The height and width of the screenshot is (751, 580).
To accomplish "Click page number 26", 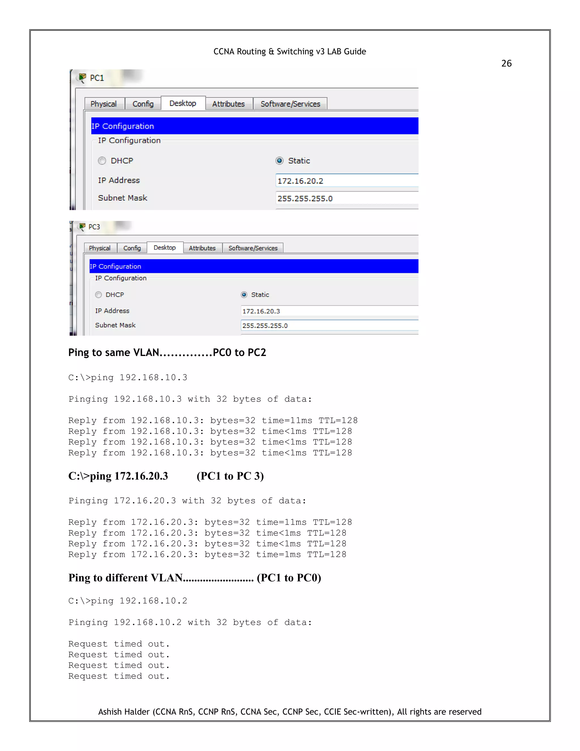I will point(506,63).
